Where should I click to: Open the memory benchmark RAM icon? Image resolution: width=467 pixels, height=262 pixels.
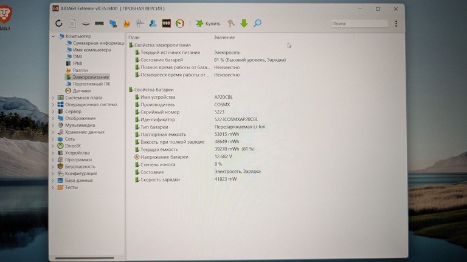(99, 23)
